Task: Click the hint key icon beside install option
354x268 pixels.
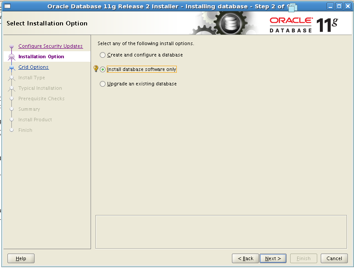Action: pos(96,68)
